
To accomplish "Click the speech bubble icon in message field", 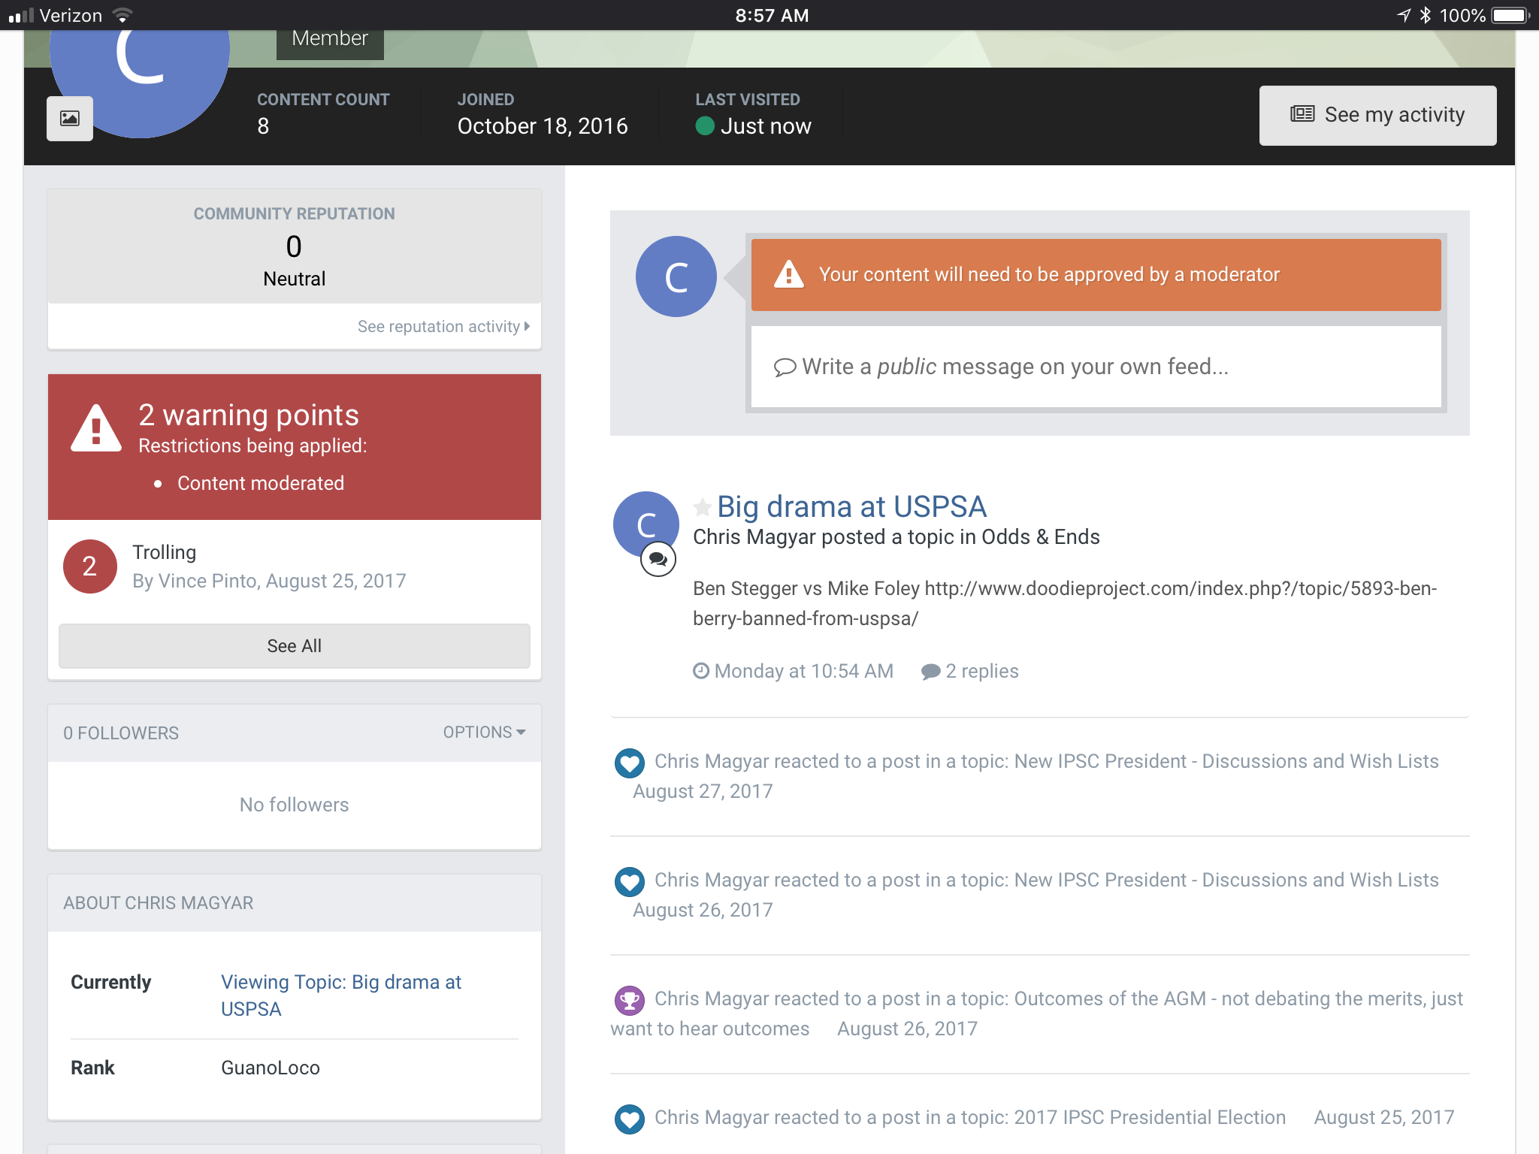I will click(x=785, y=367).
